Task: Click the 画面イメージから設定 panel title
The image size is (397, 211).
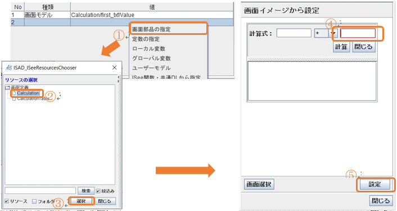Action: [282, 11]
